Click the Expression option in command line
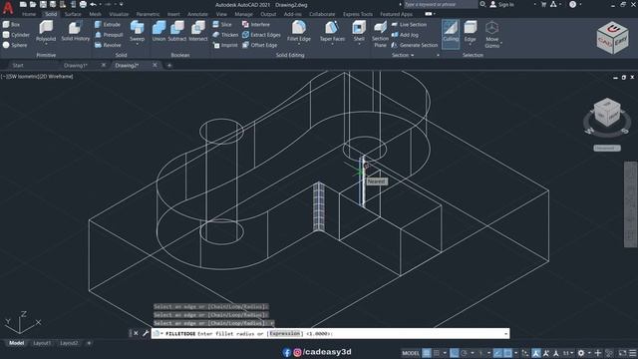This screenshot has height=359, width=638. pyautogui.click(x=284, y=333)
